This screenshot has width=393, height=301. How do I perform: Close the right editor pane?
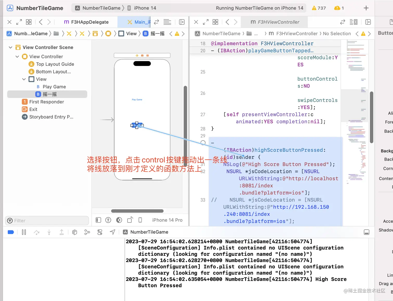(196, 22)
